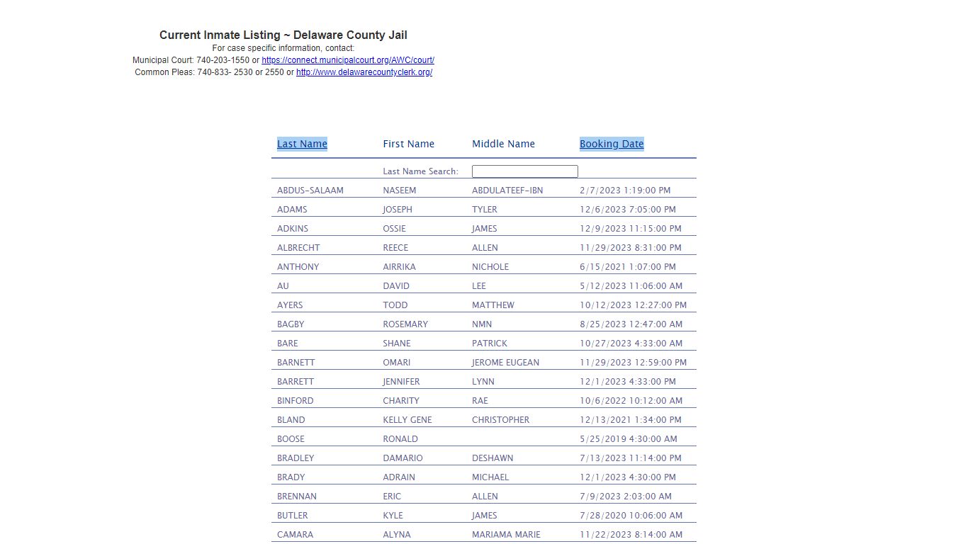Click middle name NMN
The width and height of the screenshot is (968, 544).
coord(481,324)
